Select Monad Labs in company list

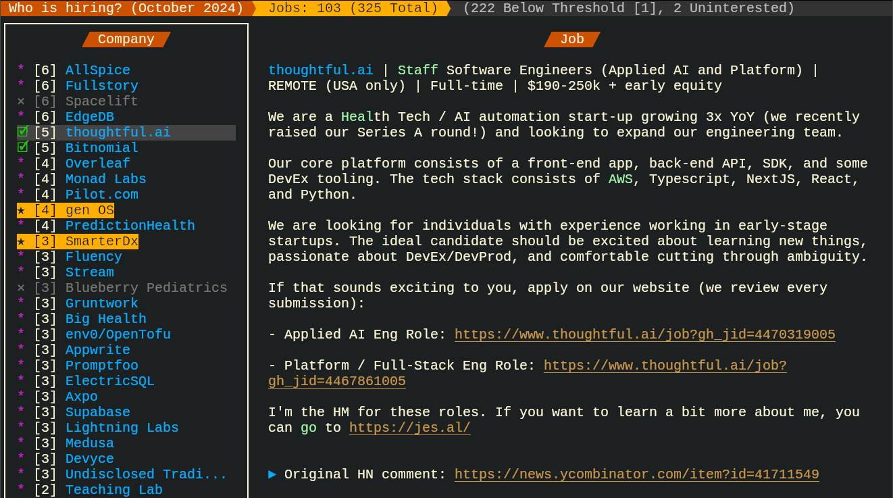click(x=106, y=179)
